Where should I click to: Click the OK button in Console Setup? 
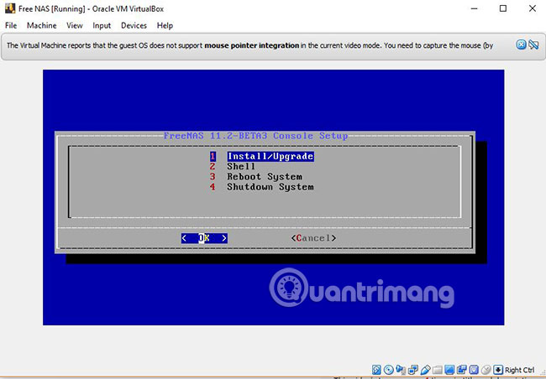(x=204, y=238)
